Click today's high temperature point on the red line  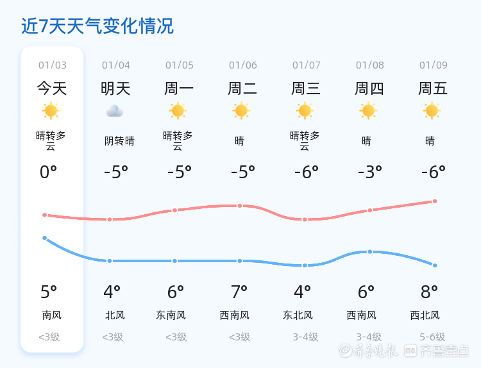click(x=45, y=215)
